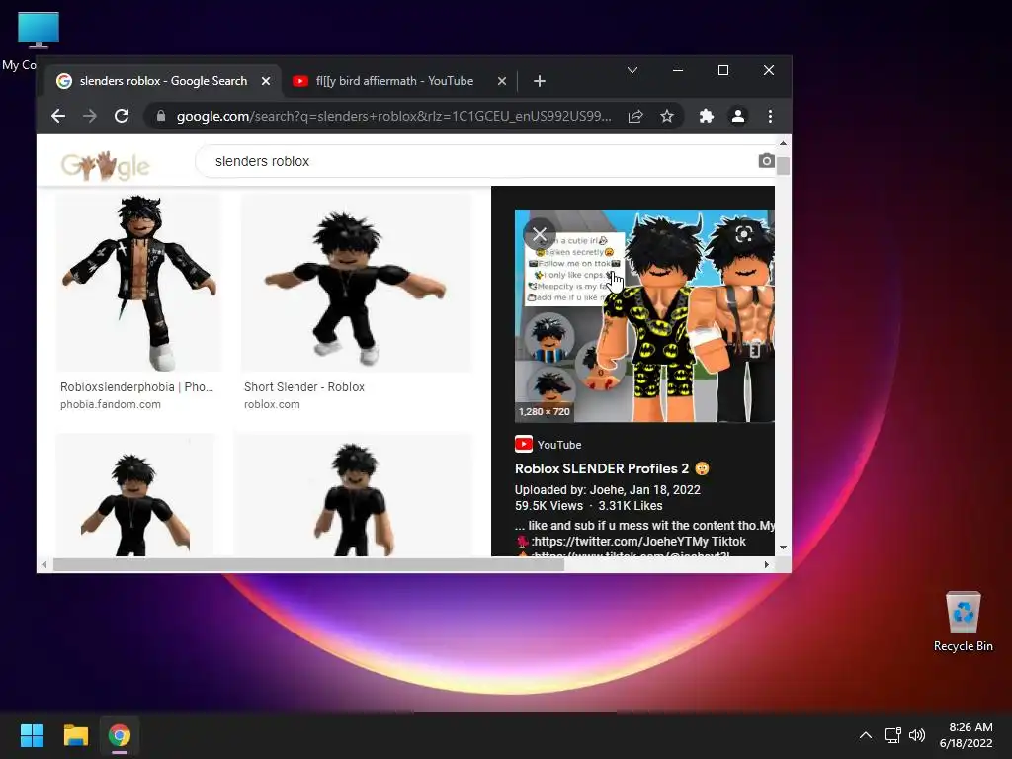Select the Recycle Bin desktop icon
The height and width of the screenshot is (759, 1012).
point(963,622)
